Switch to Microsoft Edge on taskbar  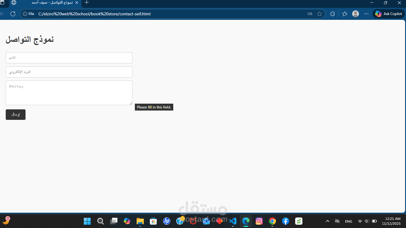tap(246, 221)
